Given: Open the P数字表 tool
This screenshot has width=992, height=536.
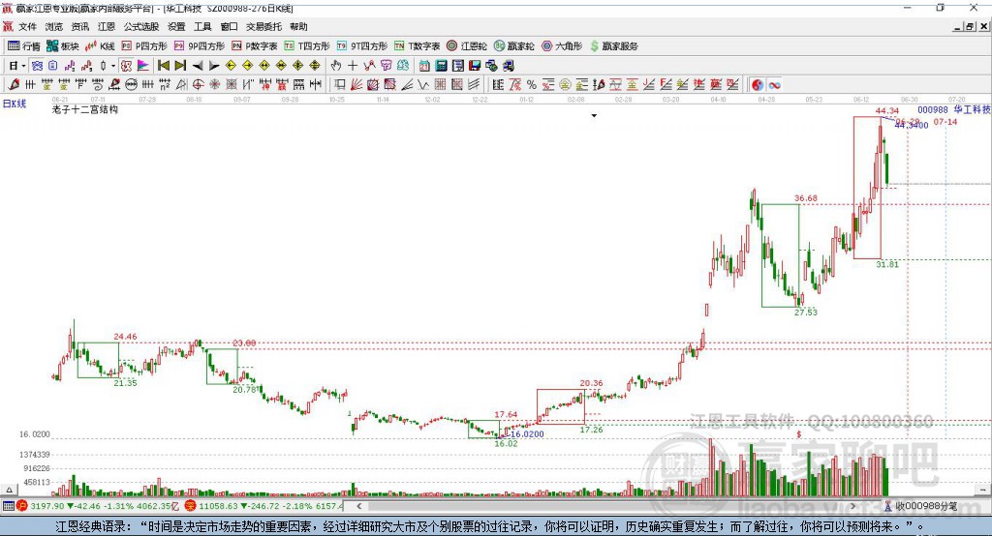Looking at the screenshot, I should click(x=255, y=46).
